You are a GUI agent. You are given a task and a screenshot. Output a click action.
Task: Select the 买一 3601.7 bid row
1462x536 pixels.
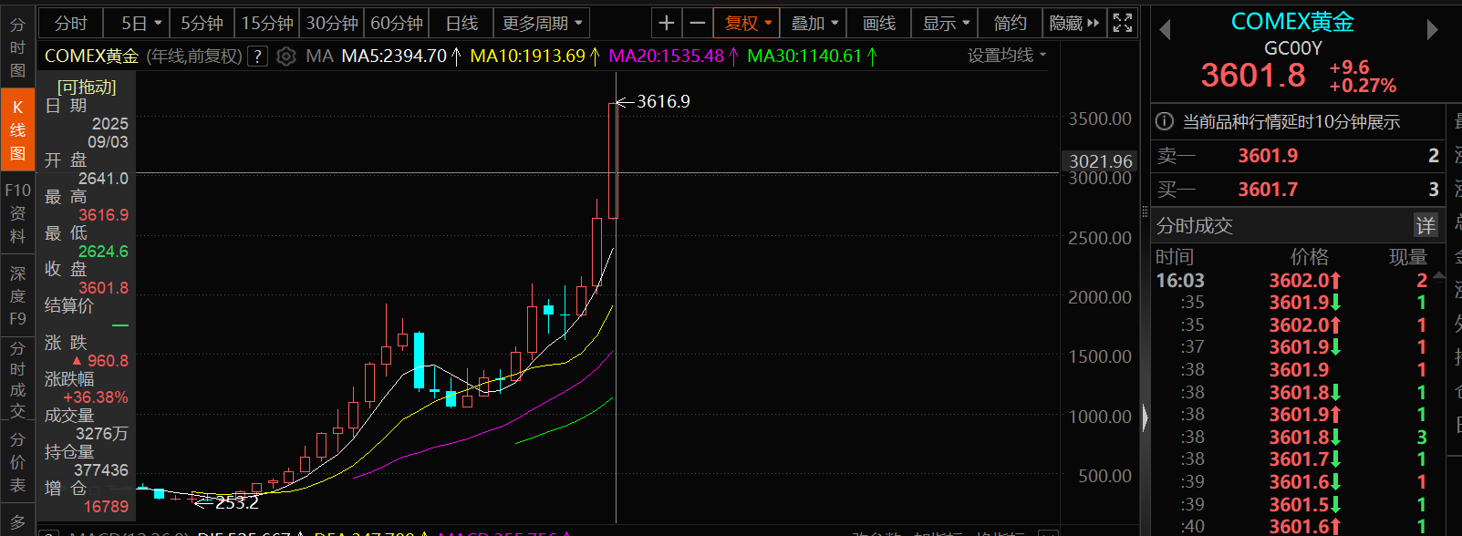(1298, 190)
